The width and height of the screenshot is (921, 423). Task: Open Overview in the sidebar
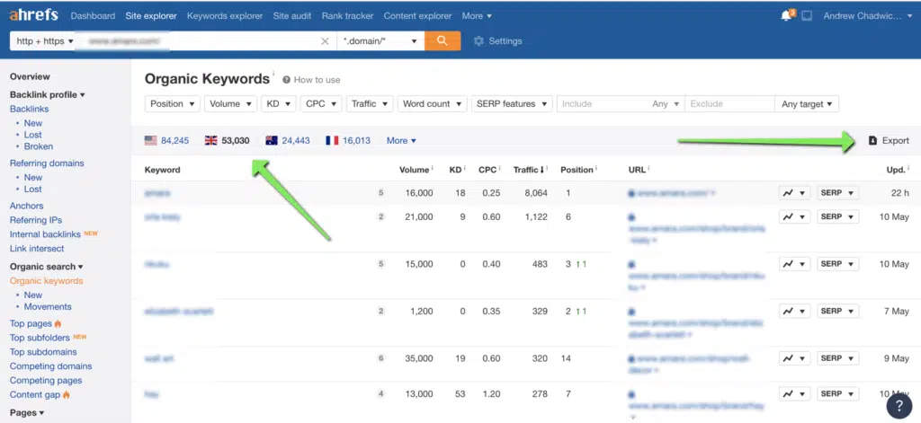(x=30, y=76)
